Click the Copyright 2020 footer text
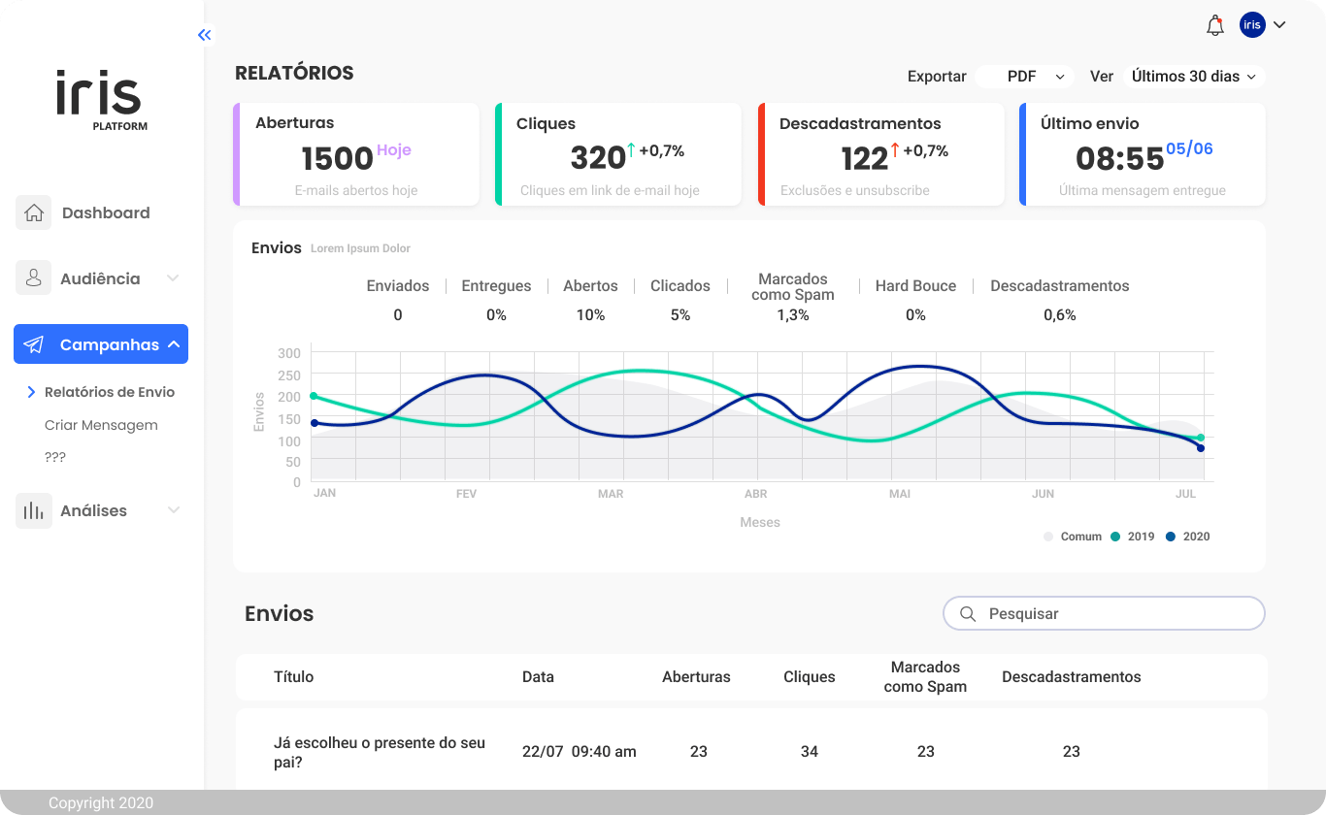Image resolution: width=1326 pixels, height=815 pixels. pyautogui.click(x=101, y=803)
